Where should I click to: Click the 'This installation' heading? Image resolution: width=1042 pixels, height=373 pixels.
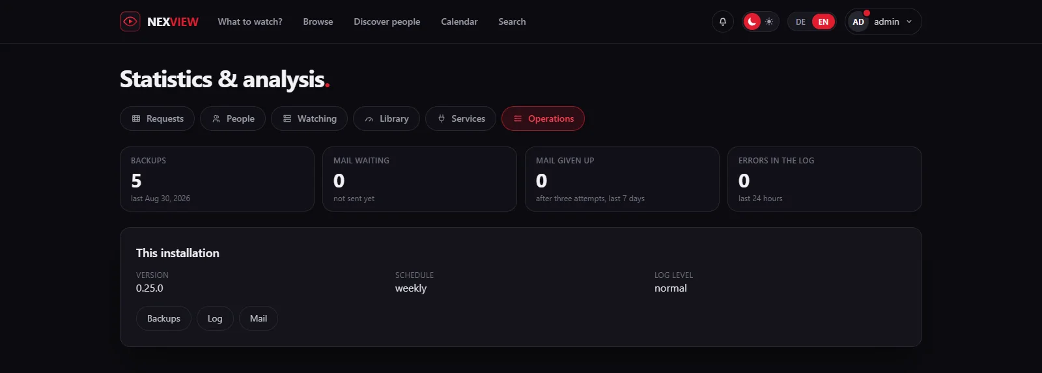tap(178, 253)
